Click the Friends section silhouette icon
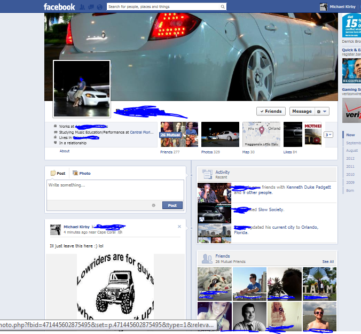361x334 pixels. (207, 259)
